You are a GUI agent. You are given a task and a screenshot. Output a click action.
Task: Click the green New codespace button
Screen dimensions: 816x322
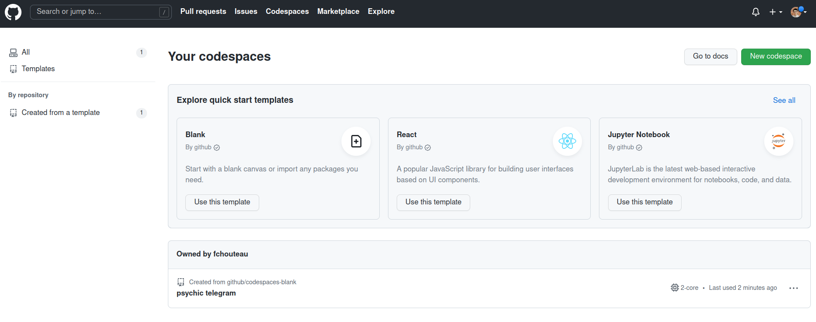[776, 56]
